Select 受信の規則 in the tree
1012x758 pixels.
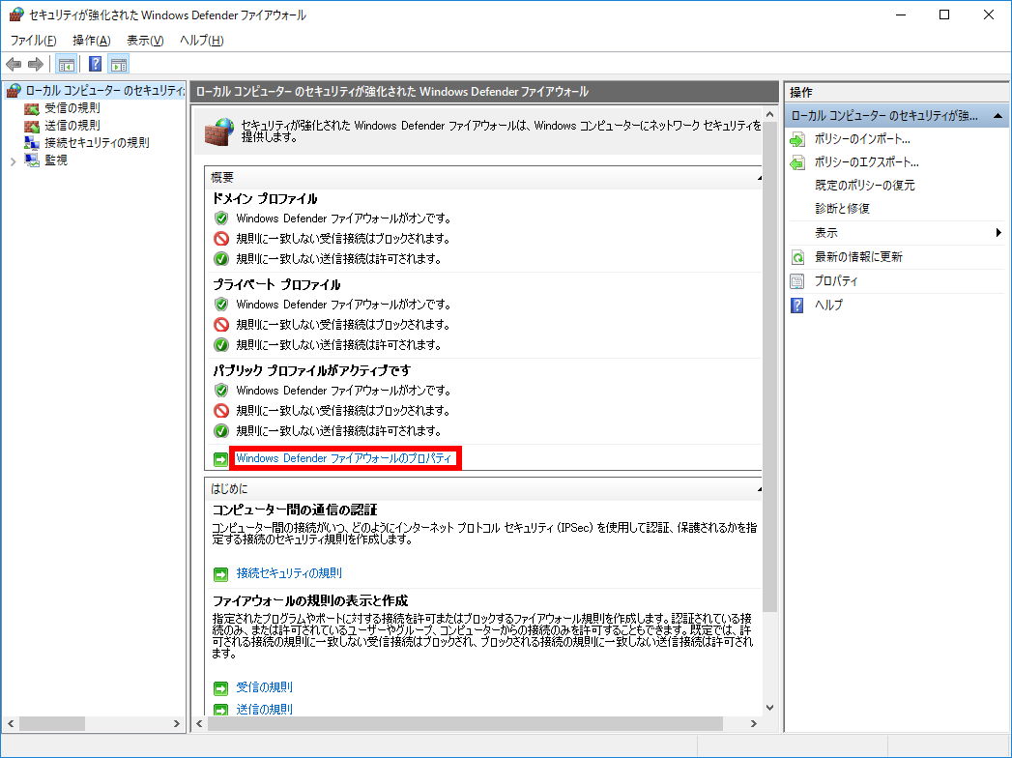[72, 108]
